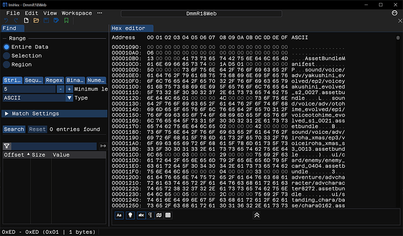Click the open folder icon in toolbar
The height and width of the screenshot is (236, 403).
tap(36, 21)
